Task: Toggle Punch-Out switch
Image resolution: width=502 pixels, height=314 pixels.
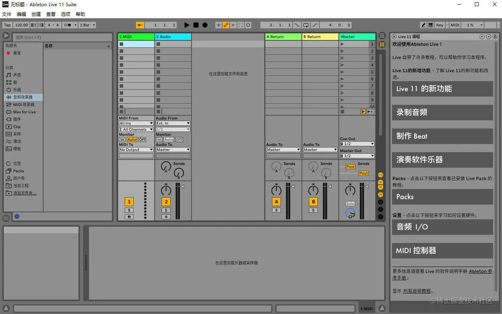Action: click(315, 25)
